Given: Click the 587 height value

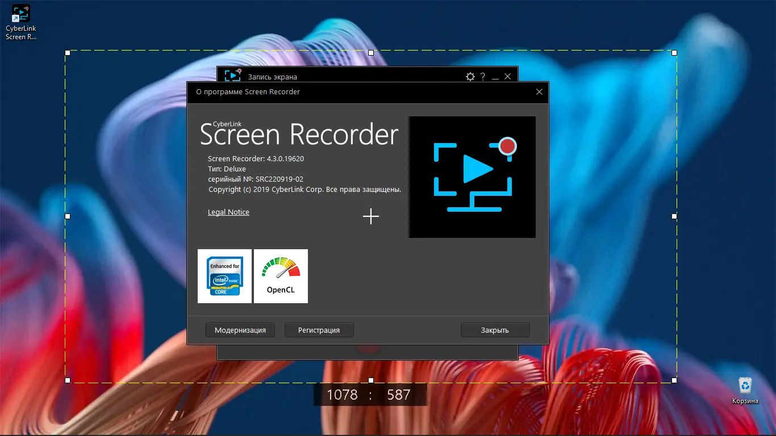Looking at the screenshot, I should [398, 395].
